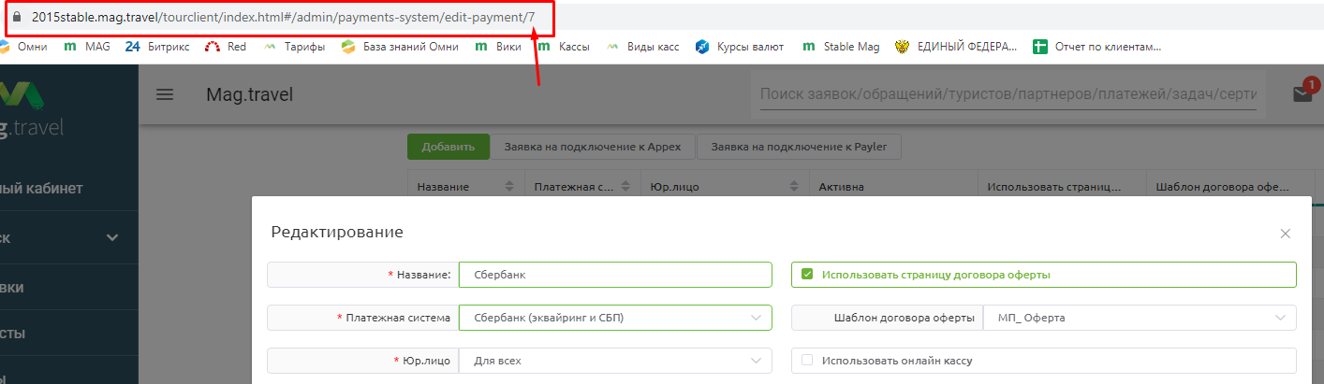Click the Mag.travel header title
Image resolution: width=1324 pixels, height=384 pixels.
(250, 94)
